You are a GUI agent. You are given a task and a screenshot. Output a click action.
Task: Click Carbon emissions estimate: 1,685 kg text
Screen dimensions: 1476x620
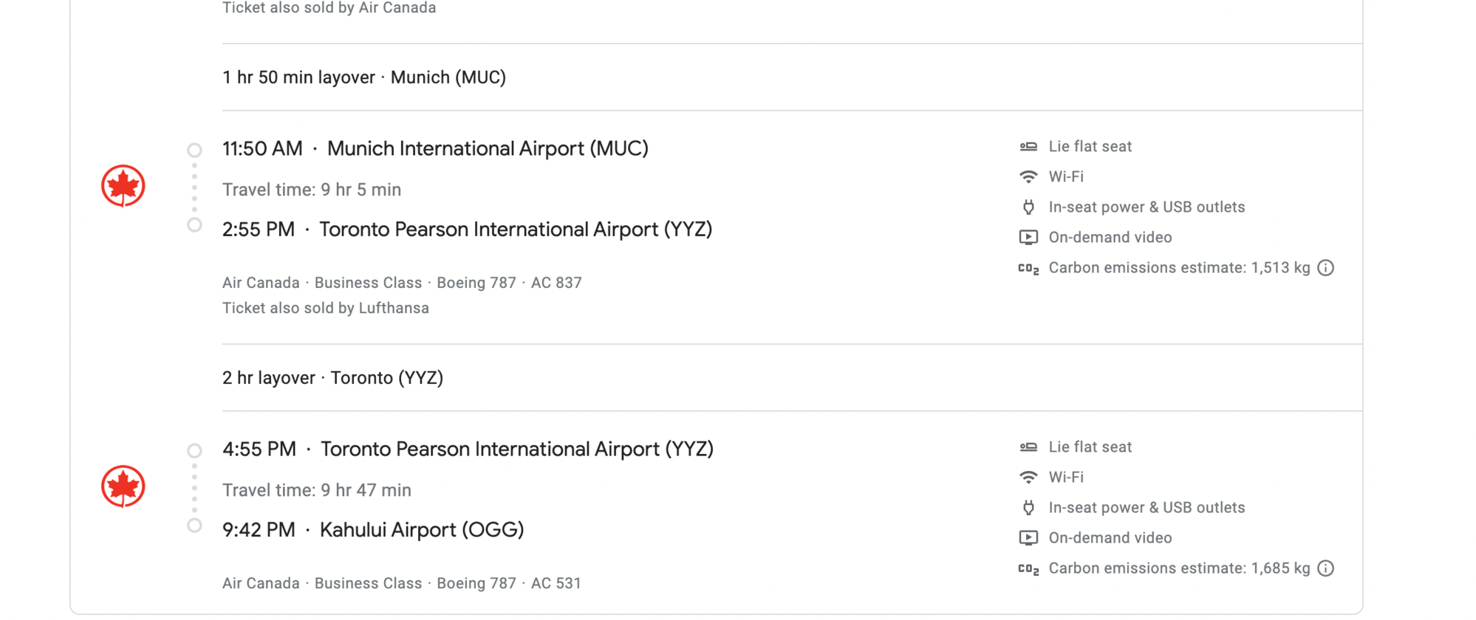(x=1179, y=568)
